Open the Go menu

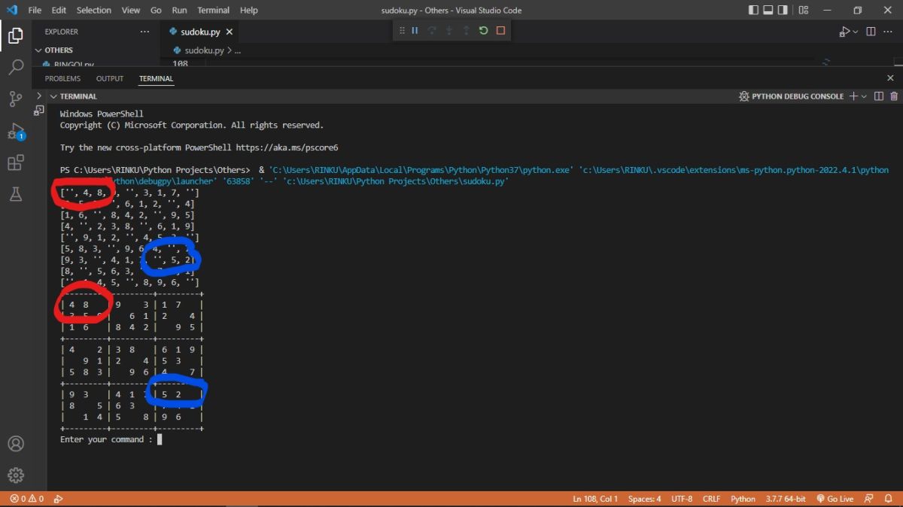[x=156, y=10]
